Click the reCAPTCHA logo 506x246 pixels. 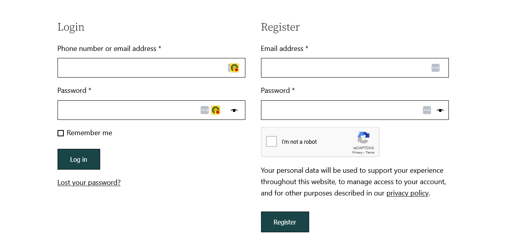coord(364,138)
